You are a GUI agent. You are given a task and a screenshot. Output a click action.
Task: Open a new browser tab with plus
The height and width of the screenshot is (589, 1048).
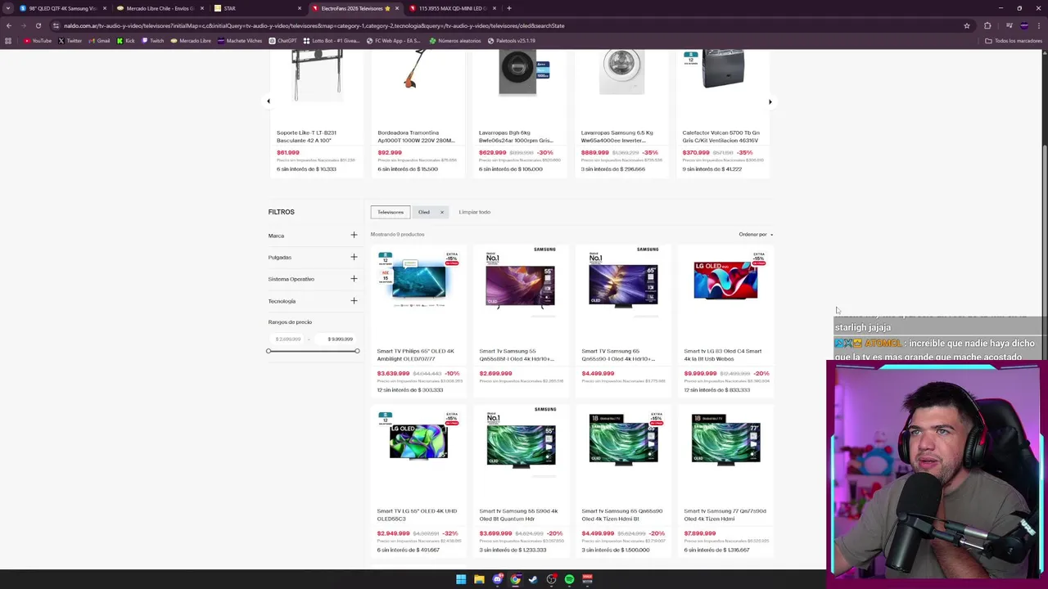508,8
